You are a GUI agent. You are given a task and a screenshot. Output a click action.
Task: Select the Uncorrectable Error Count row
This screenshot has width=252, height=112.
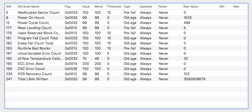(126, 53)
